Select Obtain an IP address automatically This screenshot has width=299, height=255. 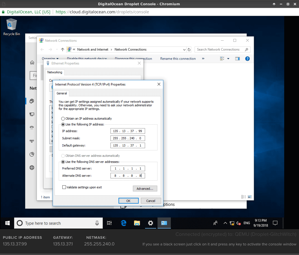tap(63, 118)
